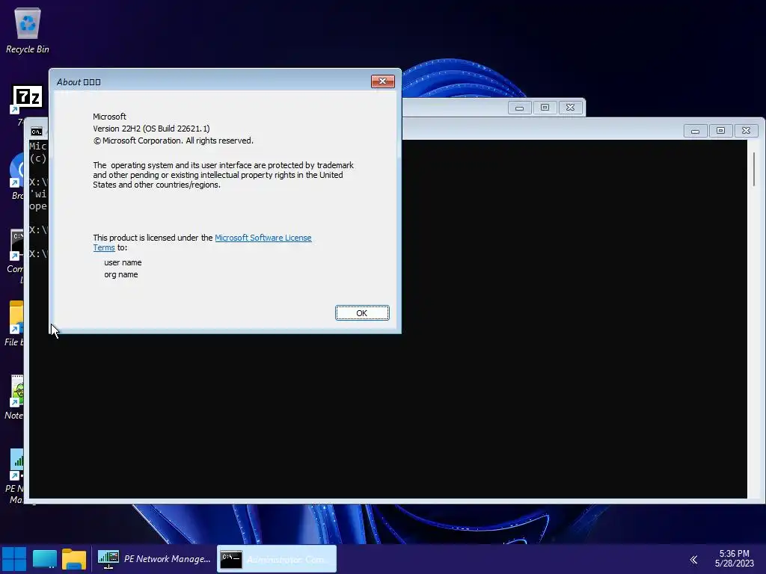The width and height of the screenshot is (766, 574).
Task: Open the Recycle Bin desktop icon
Action: point(28,31)
